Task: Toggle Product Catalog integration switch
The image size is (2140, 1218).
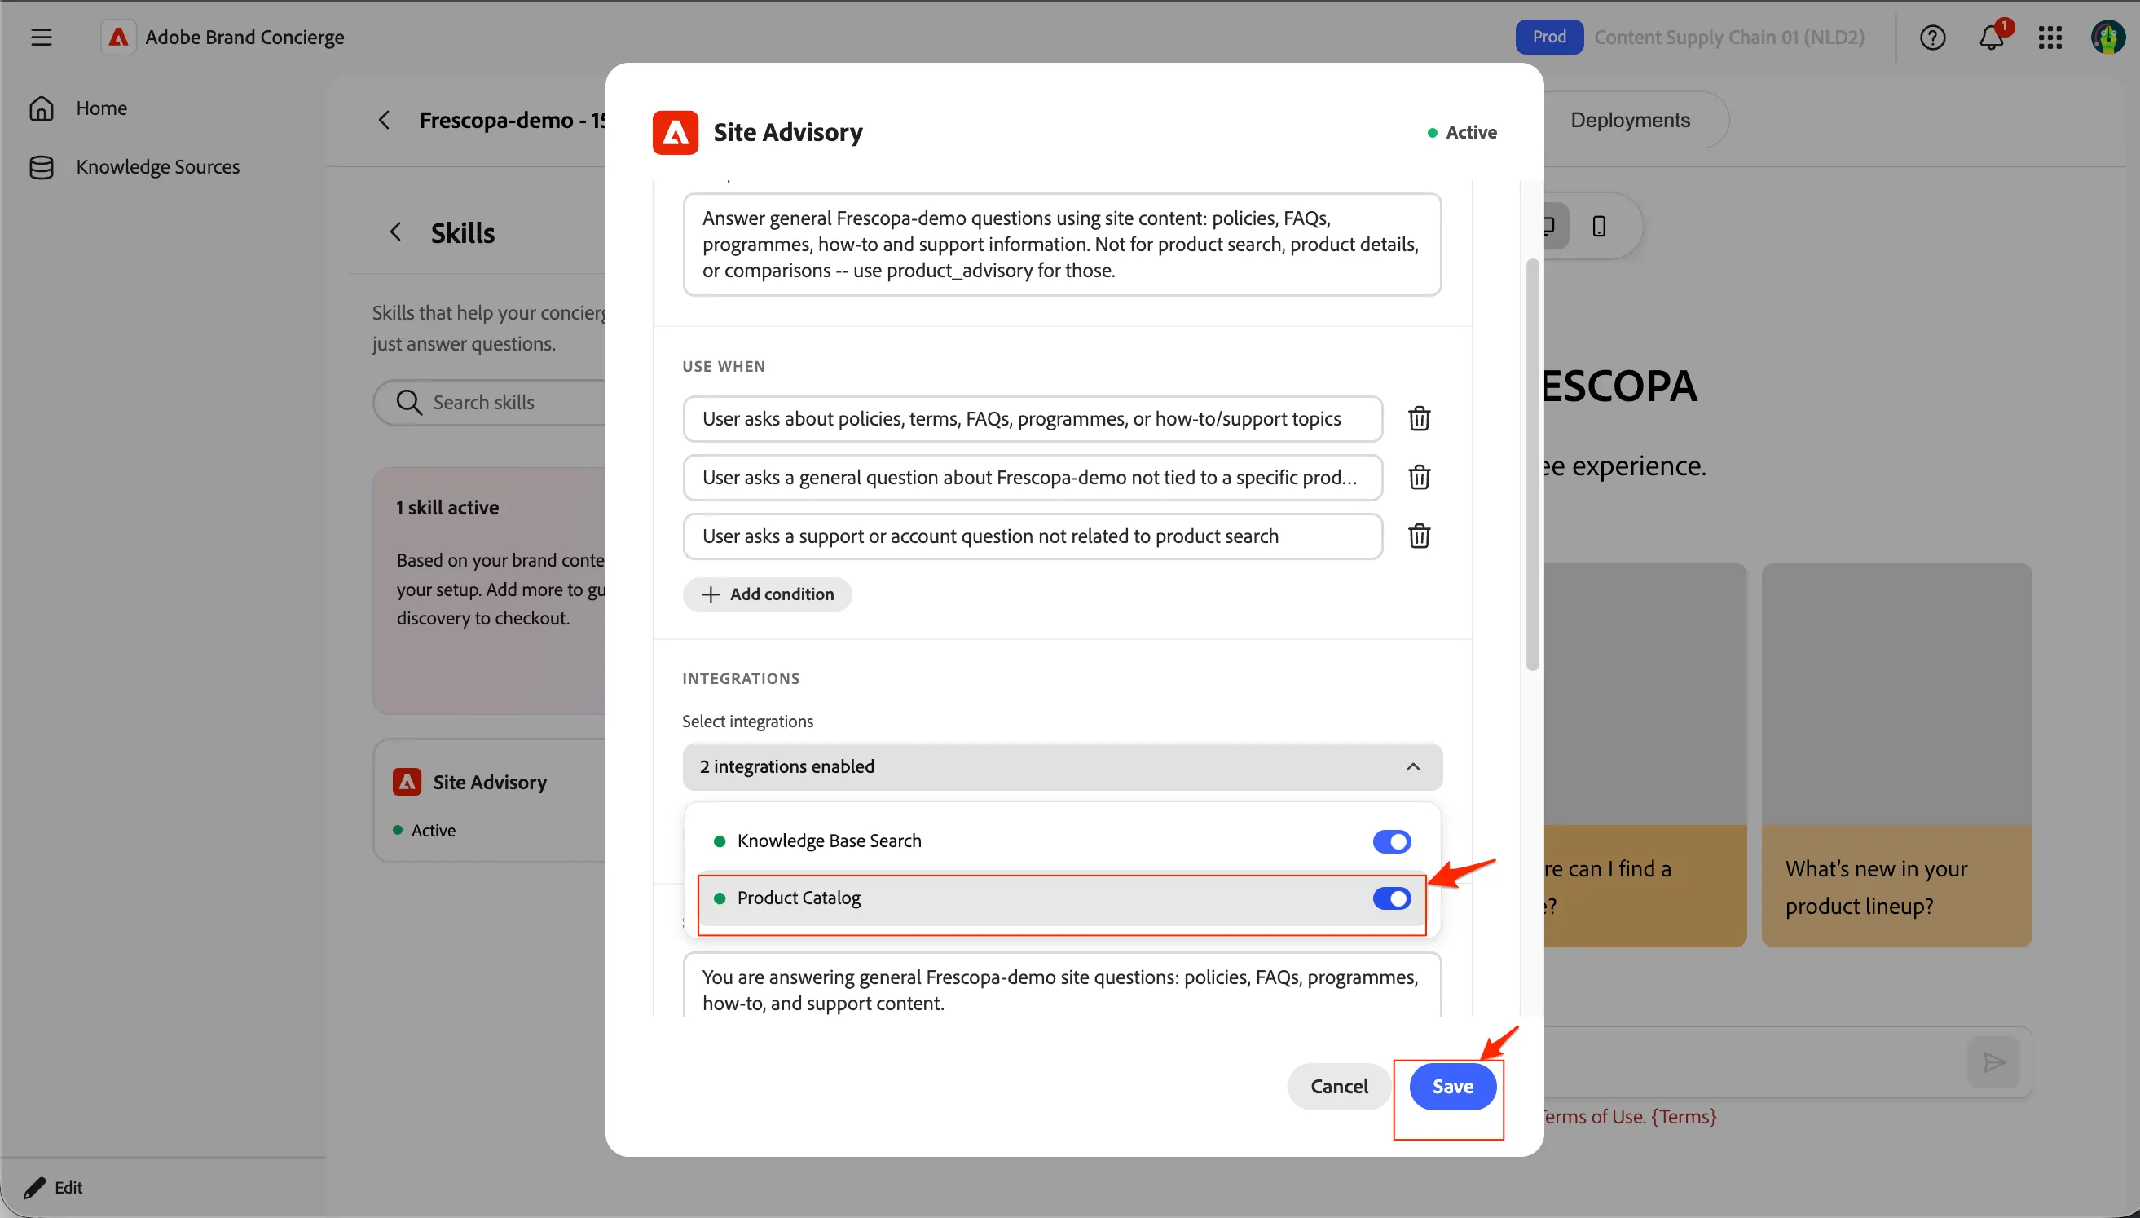Action: tap(1391, 898)
